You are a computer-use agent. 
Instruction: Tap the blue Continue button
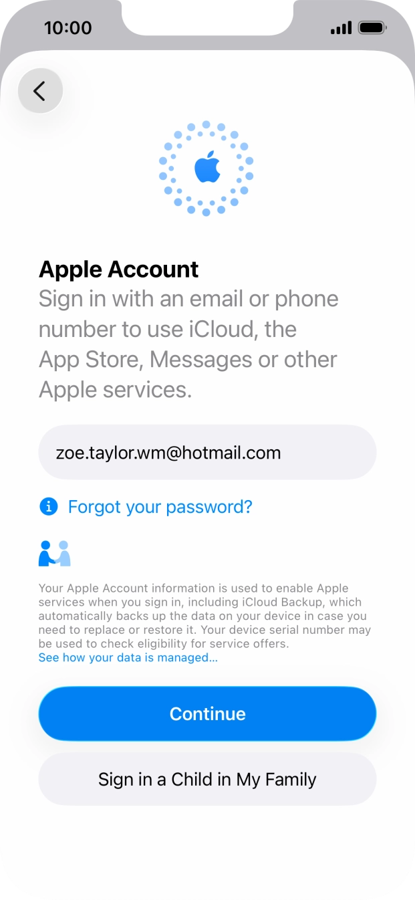pyautogui.click(x=207, y=713)
